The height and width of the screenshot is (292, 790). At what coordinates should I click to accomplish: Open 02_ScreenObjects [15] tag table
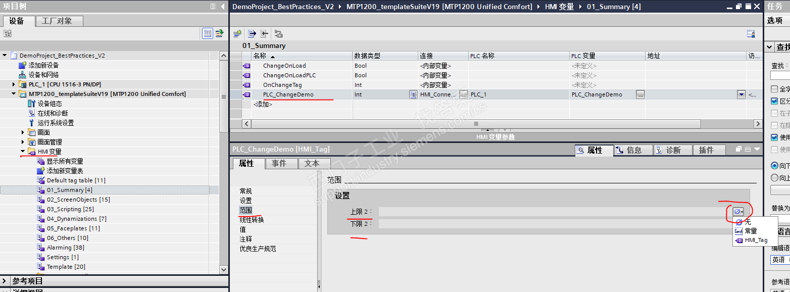pyautogui.click(x=78, y=200)
